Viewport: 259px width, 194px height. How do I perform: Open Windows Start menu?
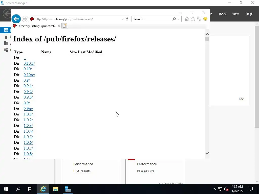coord(6,189)
